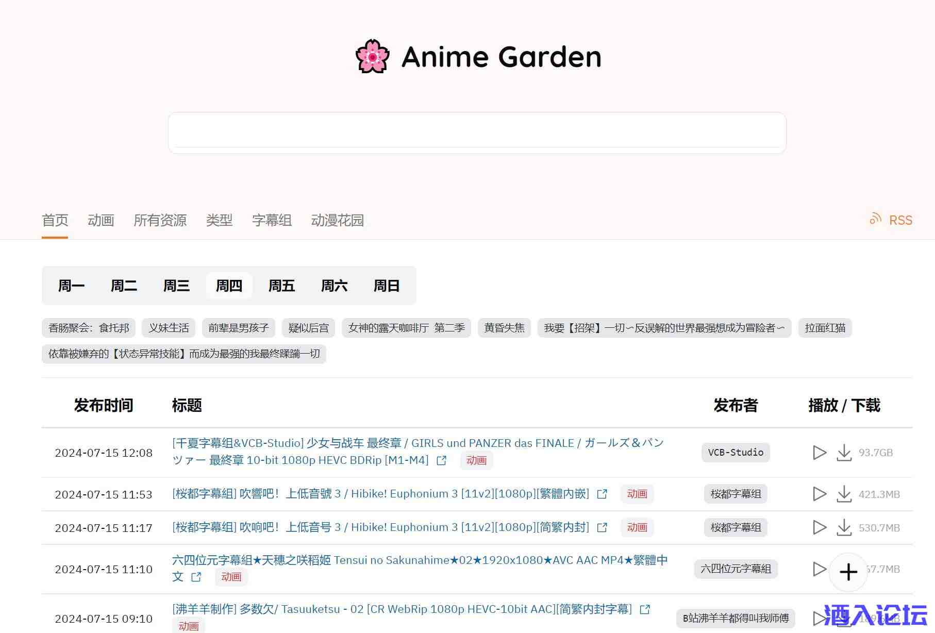Go to the 所有资源 navigation tab
This screenshot has height=633, width=935.
click(160, 220)
